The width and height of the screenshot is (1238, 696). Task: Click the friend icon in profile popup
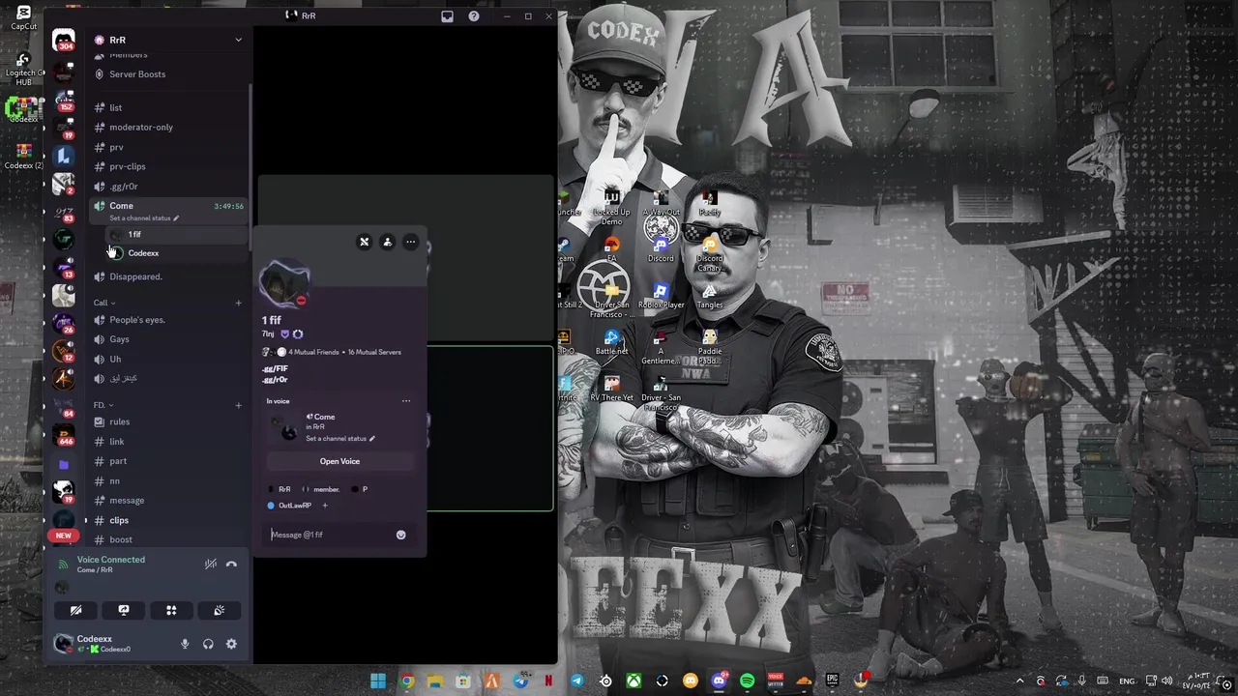[x=388, y=242]
